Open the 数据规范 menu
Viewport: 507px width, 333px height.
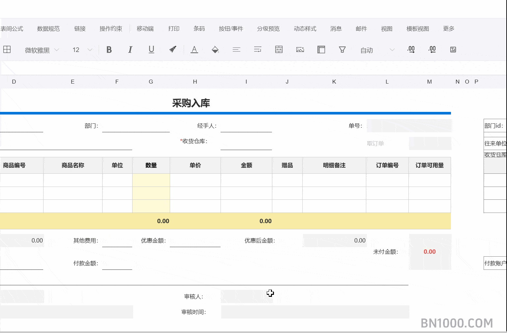click(48, 29)
